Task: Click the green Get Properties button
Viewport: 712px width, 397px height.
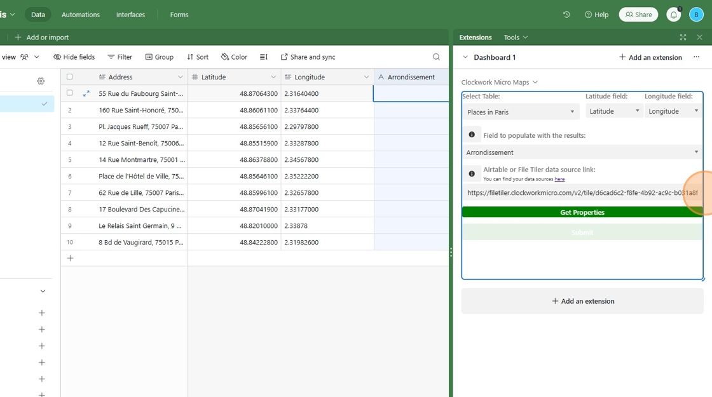Action: [x=582, y=212]
